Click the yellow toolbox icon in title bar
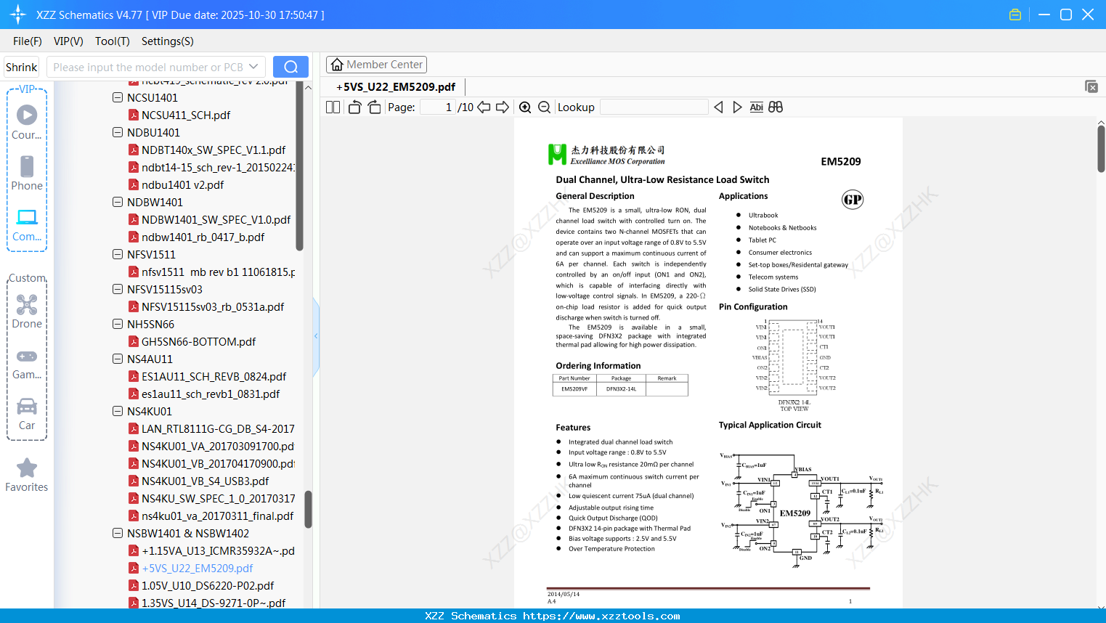Image resolution: width=1106 pixels, height=623 pixels. (x=1015, y=15)
